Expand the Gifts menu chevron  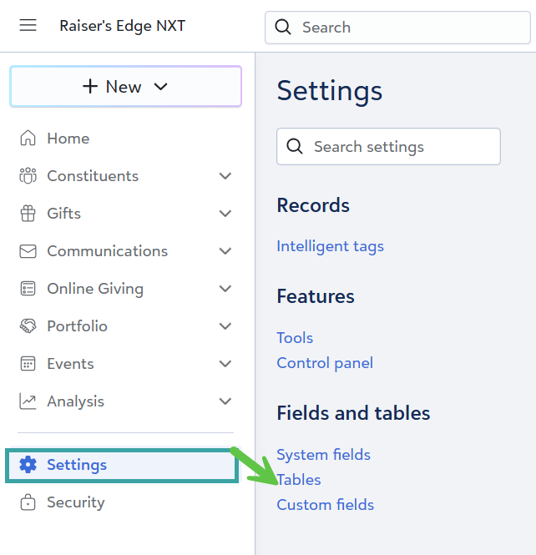[x=225, y=214]
